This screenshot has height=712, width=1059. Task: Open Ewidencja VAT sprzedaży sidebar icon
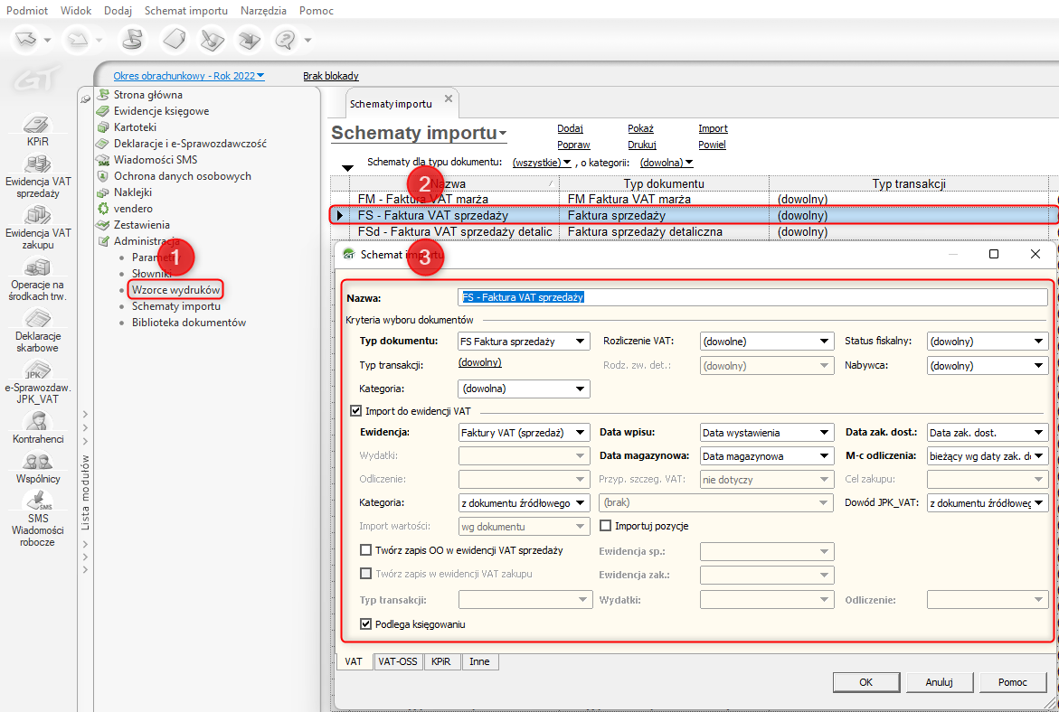(38, 164)
